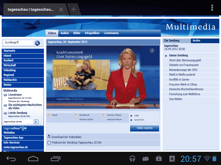Screen dimensions: 221x165
Task: Open the Tagesschau App sidebar link
Action: point(23,138)
